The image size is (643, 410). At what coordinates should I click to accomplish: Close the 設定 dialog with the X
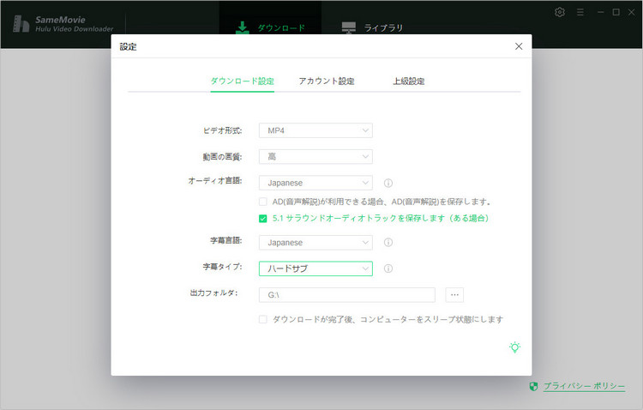click(x=519, y=46)
